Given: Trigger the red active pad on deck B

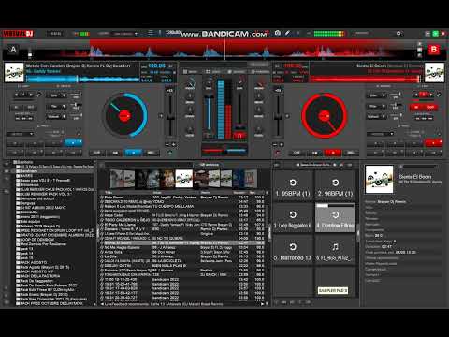Looking at the screenshot, I should pos(433,143).
